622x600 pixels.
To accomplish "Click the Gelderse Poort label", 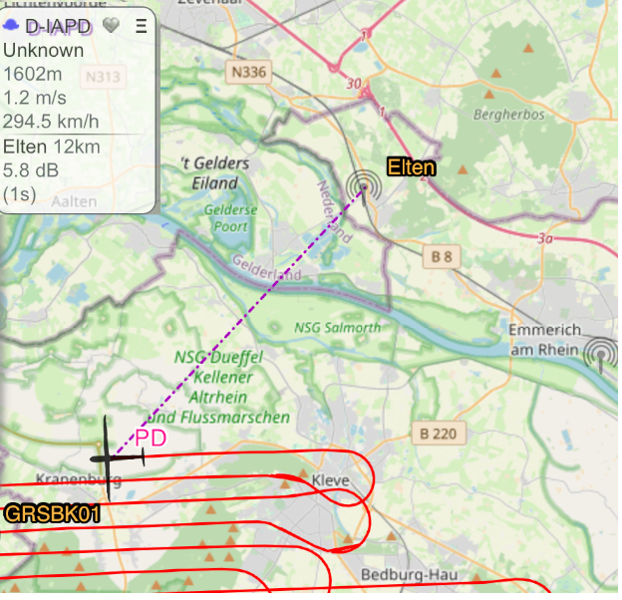I will 231,218.
